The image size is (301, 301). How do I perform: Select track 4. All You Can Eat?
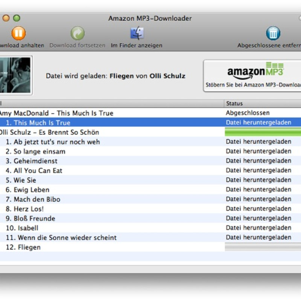click(x=150, y=170)
